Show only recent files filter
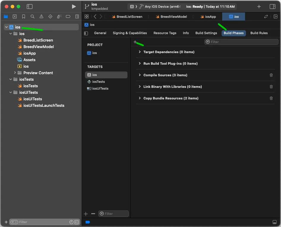Image resolution: width=281 pixels, height=227 pixels. [x=71, y=222]
